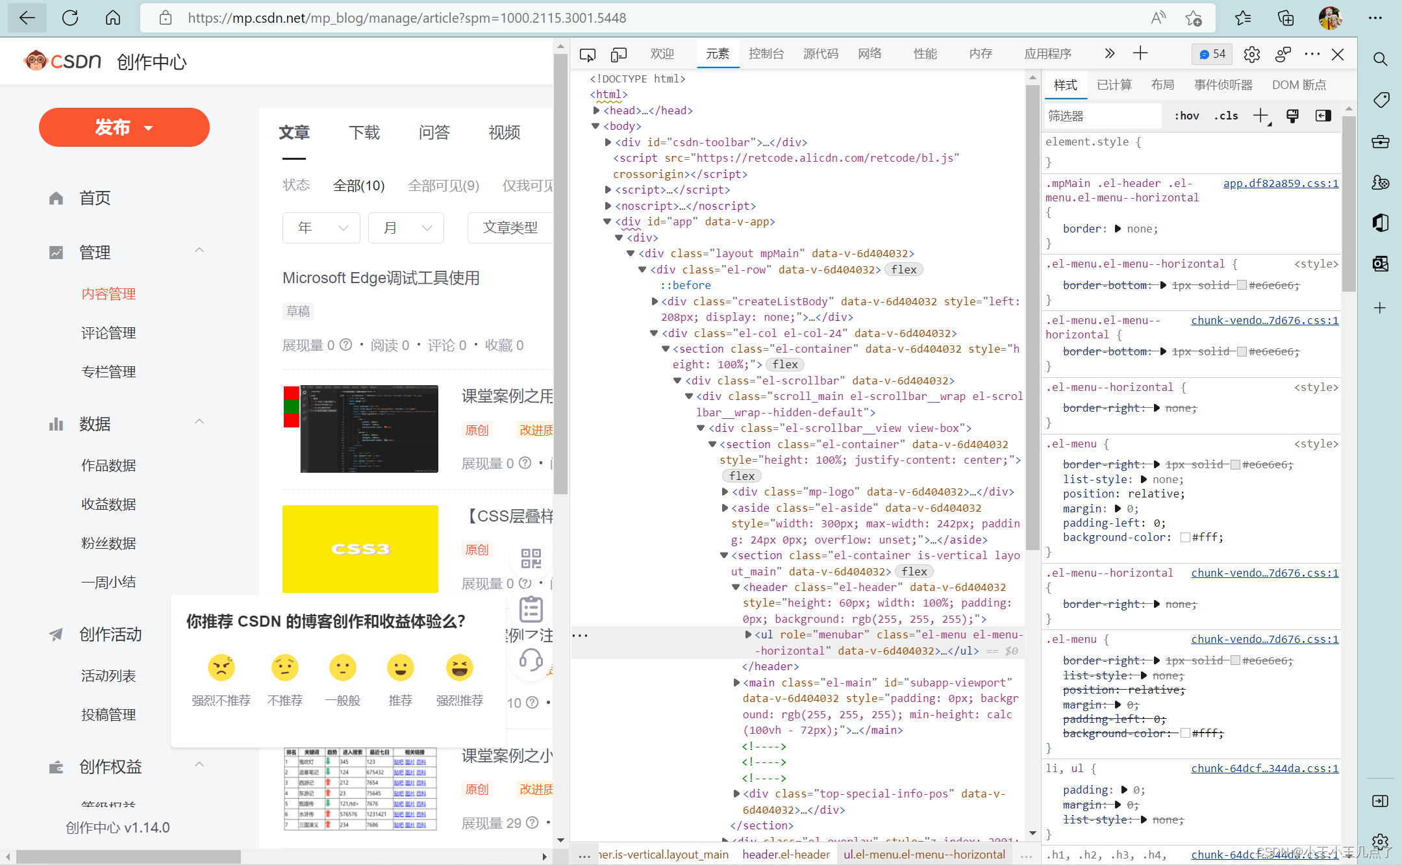This screenshot has width=1402, height=865.
Task: Select the 强烈推荐 emoji face
Action: 459,668
